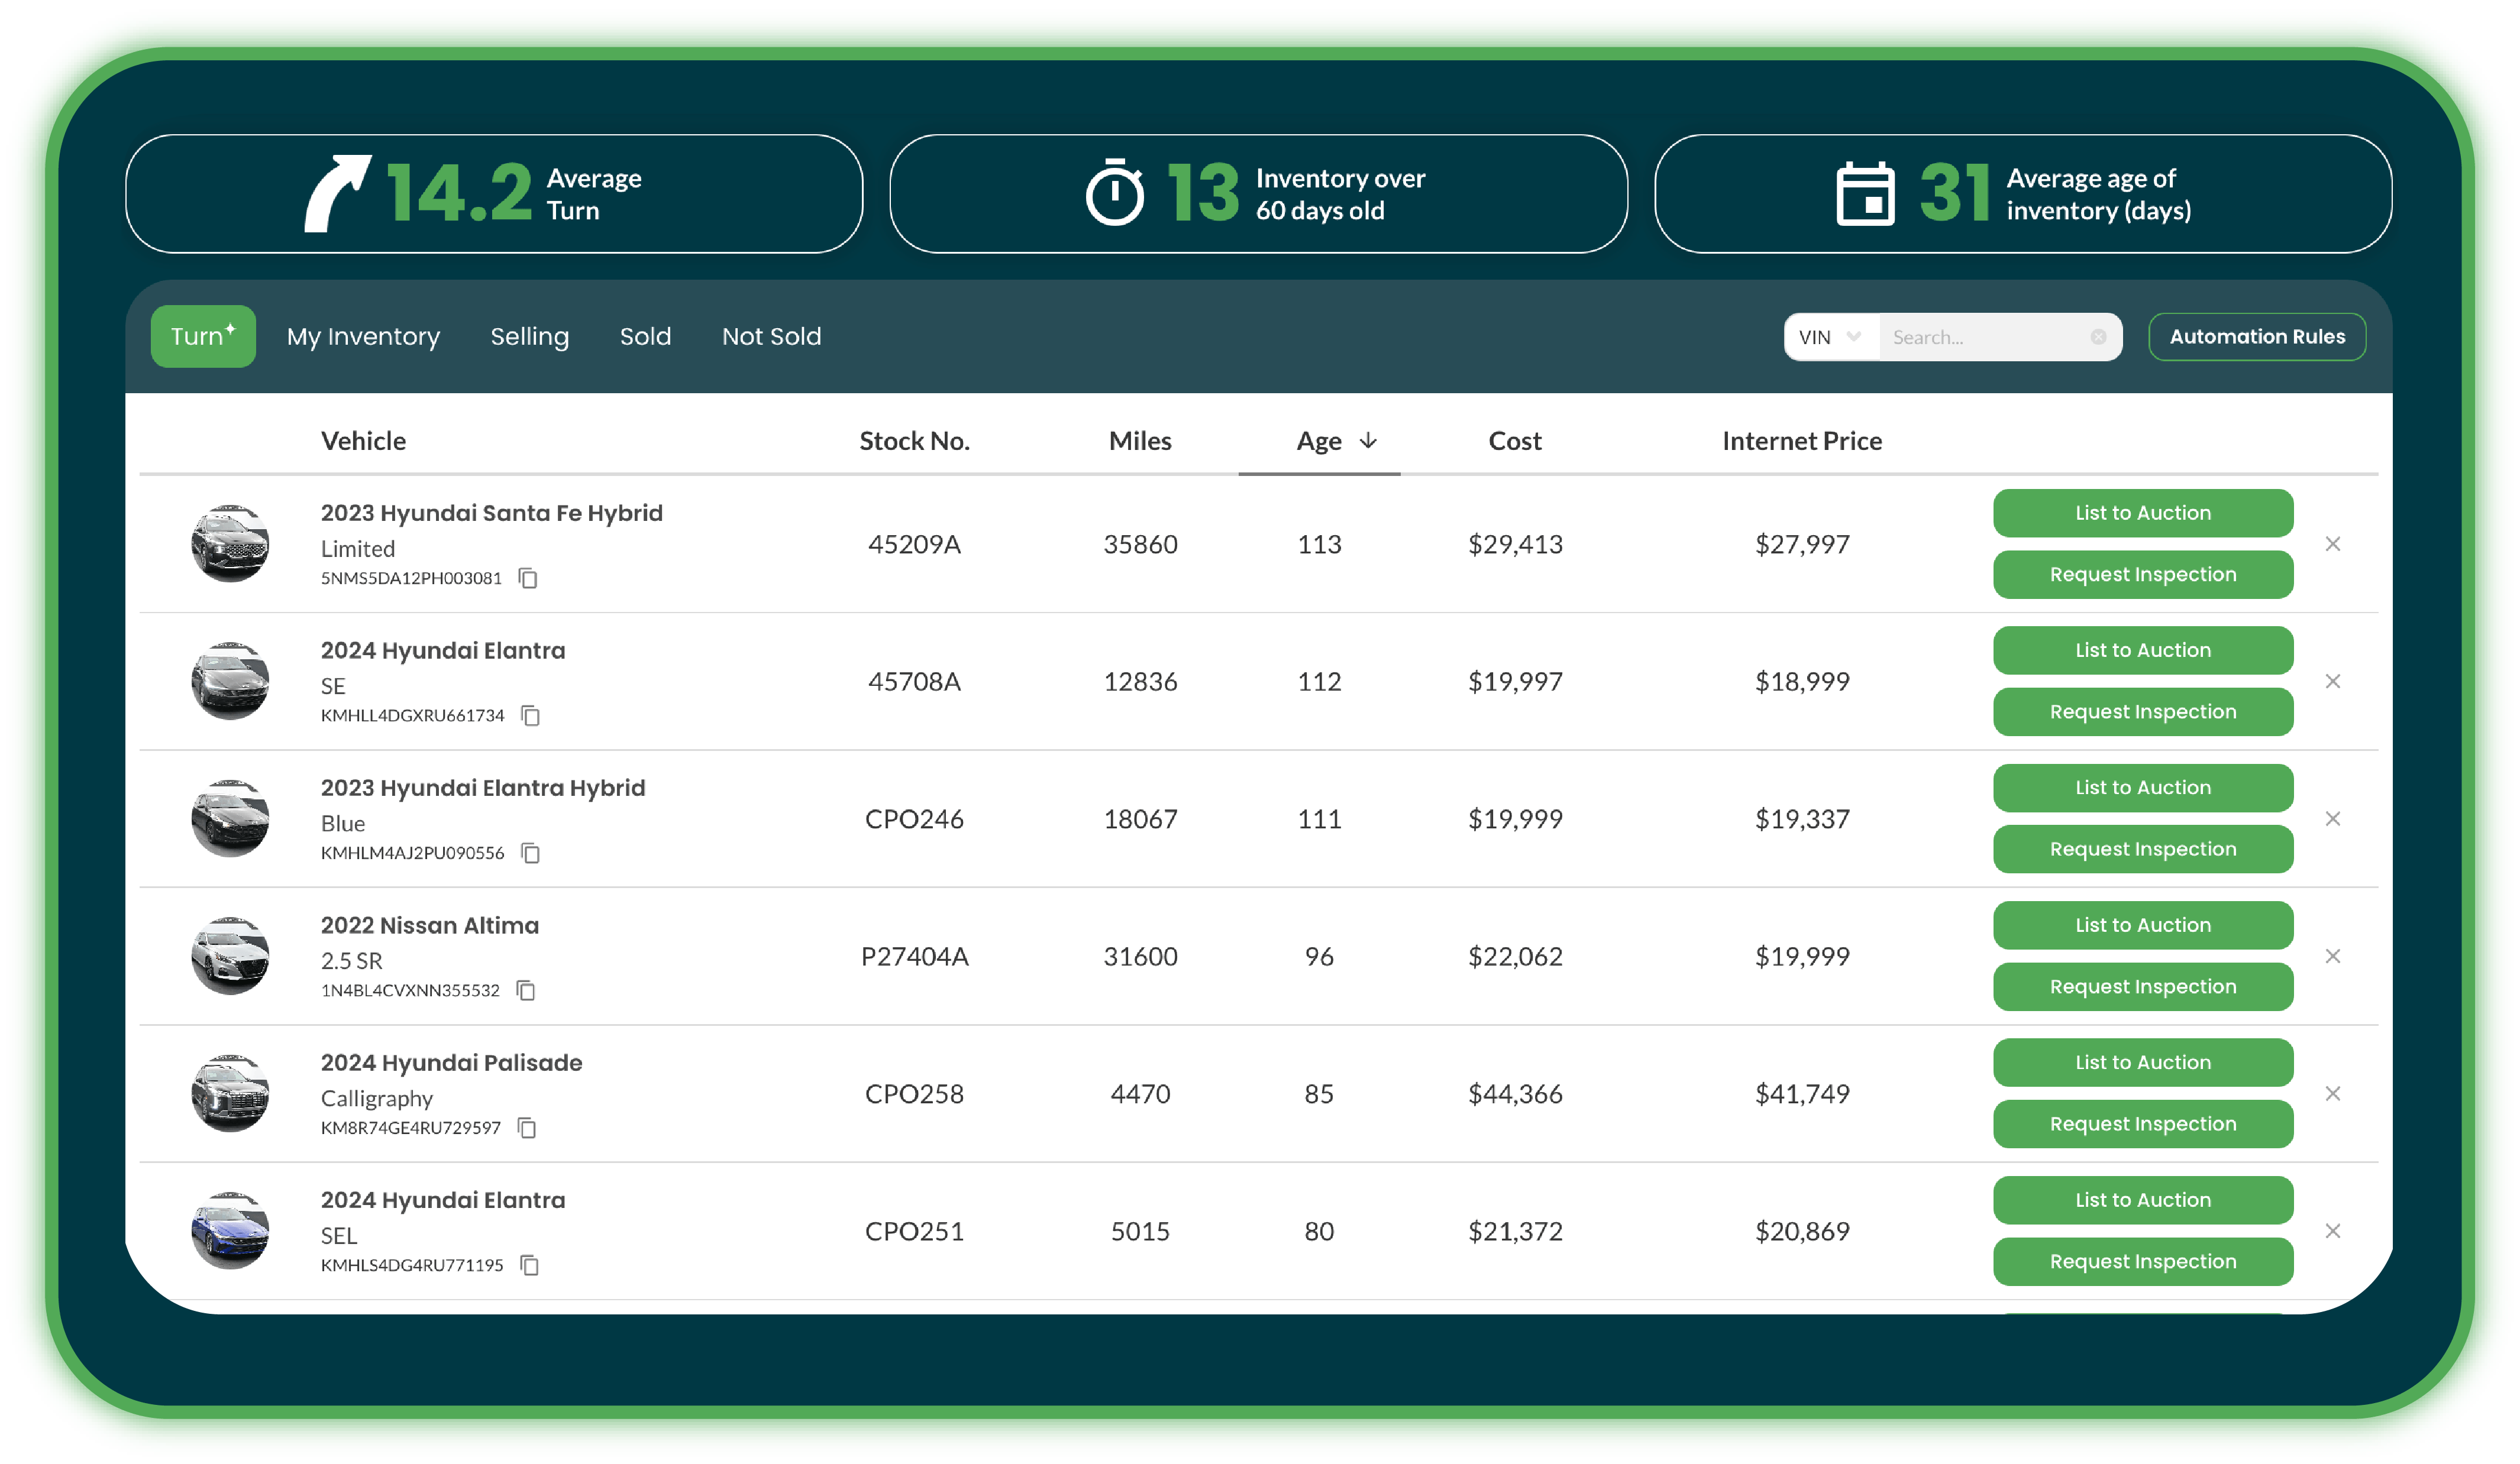Screen dimensions: 2520x1464
Task: Click the Average Turn arrow icon
Action: pyautogui.click(x=338, y=193)
